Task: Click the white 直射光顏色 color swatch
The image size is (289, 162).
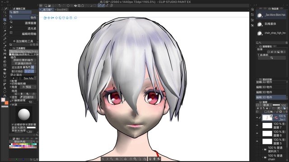Action: [x=31, y=127]
